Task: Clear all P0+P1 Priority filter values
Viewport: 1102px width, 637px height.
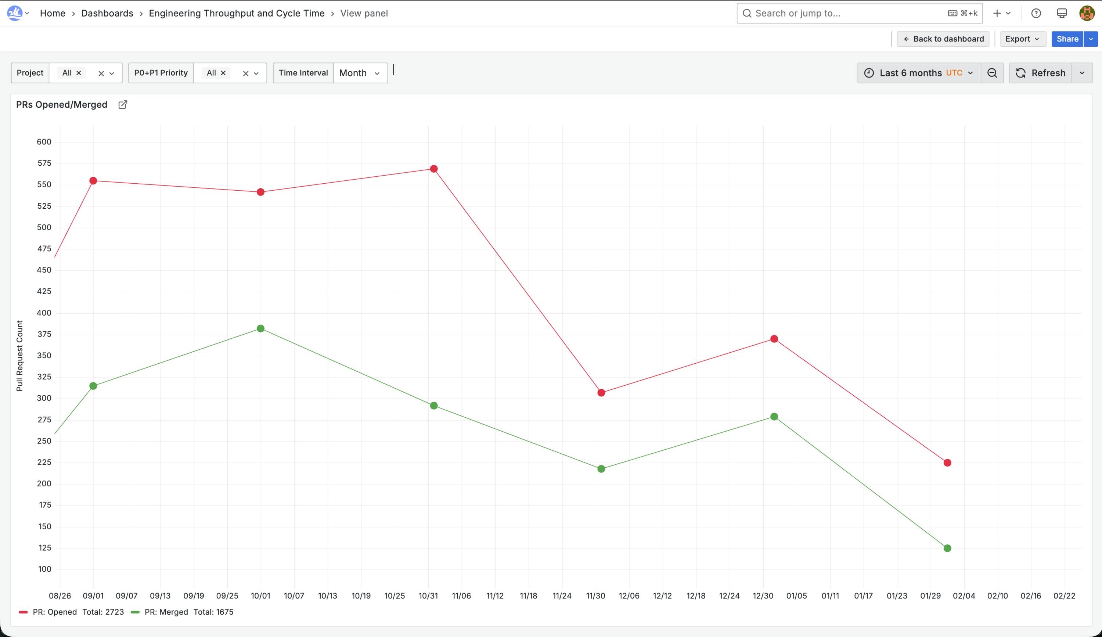Action: pos(246,73)
